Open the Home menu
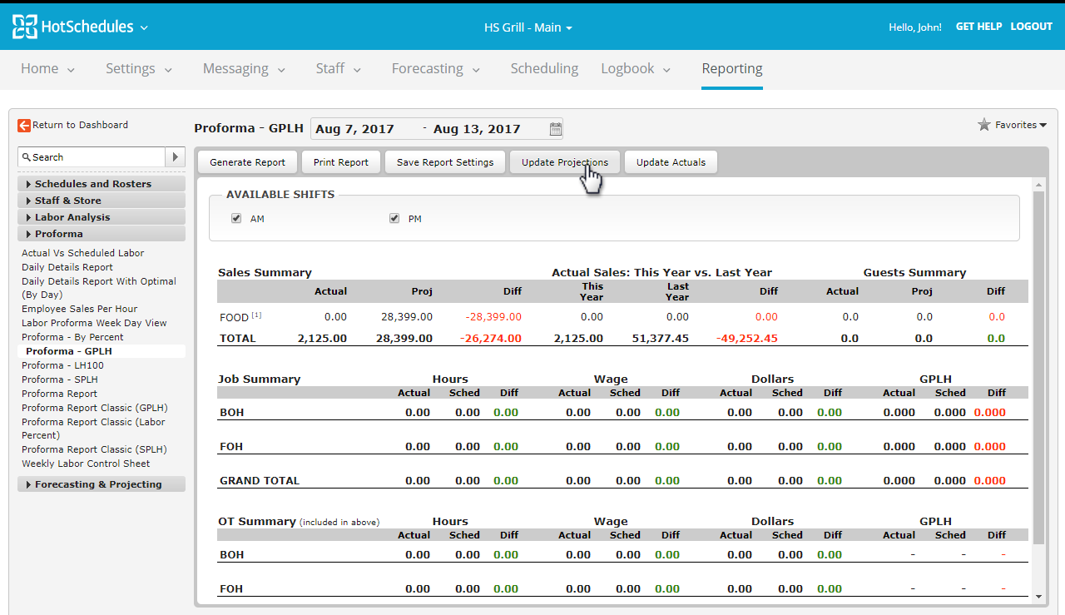1065x615 pixels. pos(47,69)
